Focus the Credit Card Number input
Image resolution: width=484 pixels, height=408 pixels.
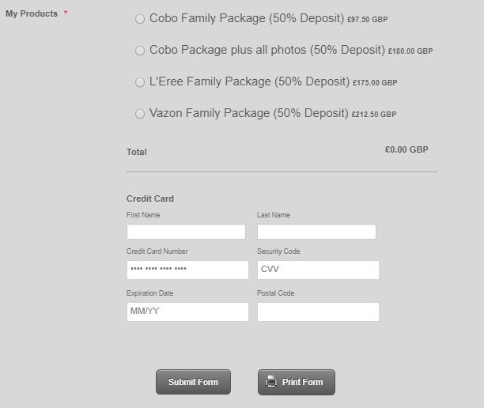point(187,270)
